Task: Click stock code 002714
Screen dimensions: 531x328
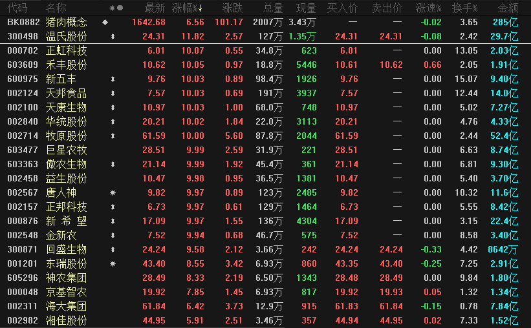Action: [23, 136]
